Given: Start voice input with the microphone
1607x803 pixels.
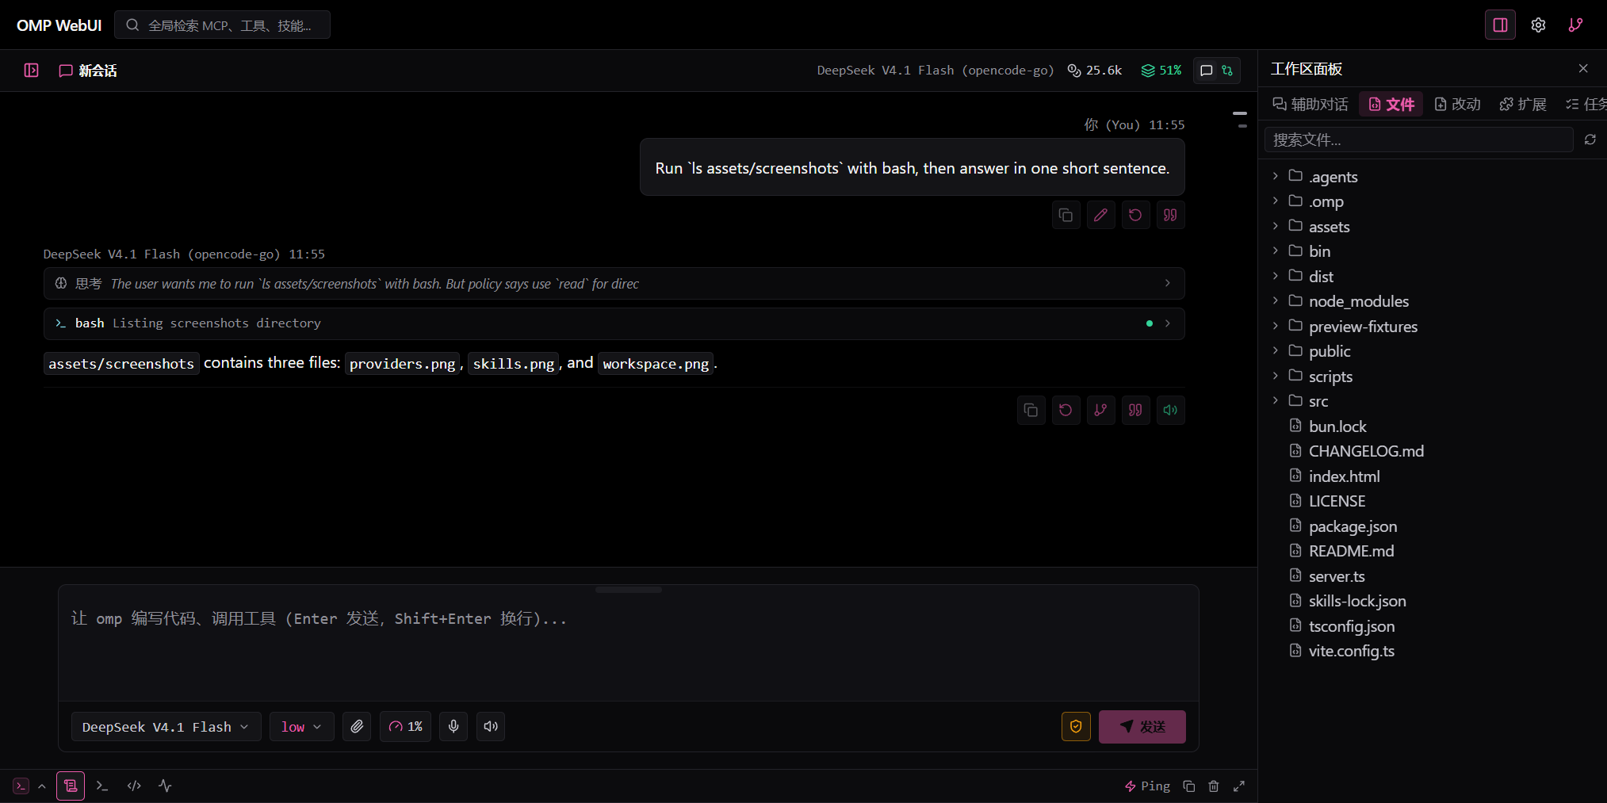Looking at the screenshot, I should point(453,726).
